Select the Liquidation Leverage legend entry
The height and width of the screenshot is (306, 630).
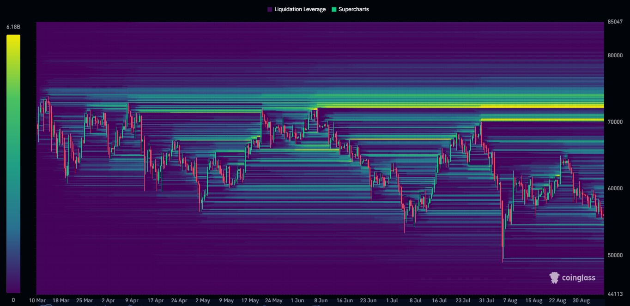(x=297, y=9)
